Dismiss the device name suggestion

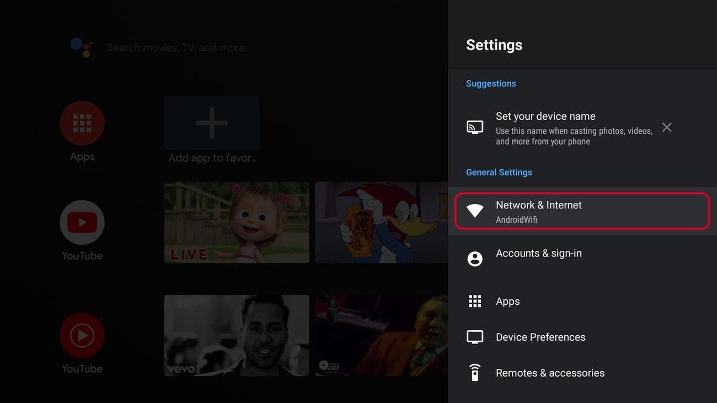tap(667, 127)
